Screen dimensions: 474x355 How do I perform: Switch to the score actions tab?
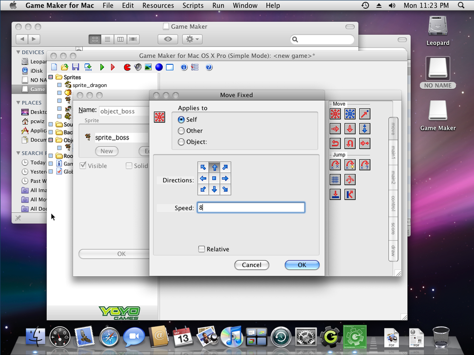point(393,228)
